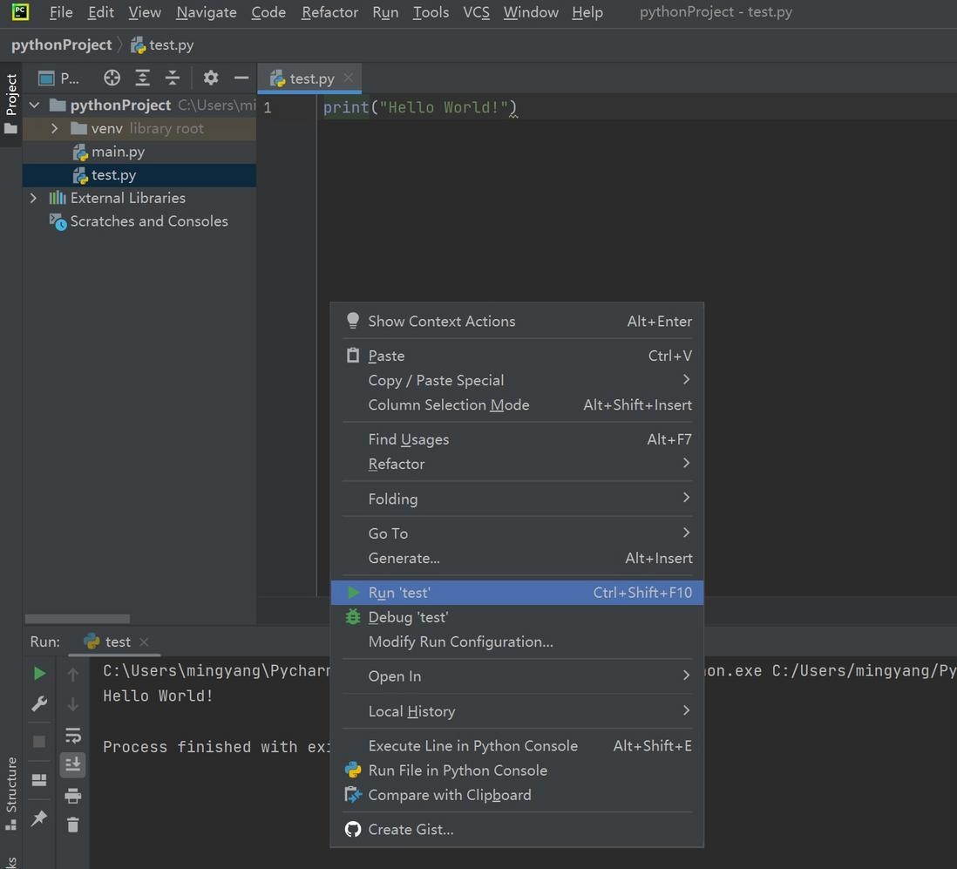Image resolution: width=957 pixels, height=869 pixels.
Task: Pin the Run tool window with the pin icon
Action: (x=38, y=818)
